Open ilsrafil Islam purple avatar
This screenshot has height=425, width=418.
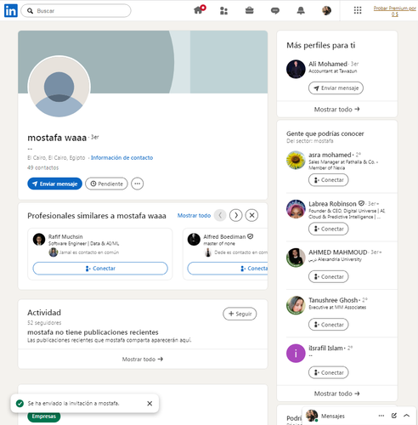[296, 354]
